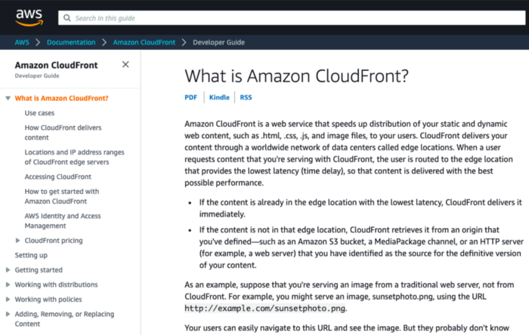Open the PDF version link
529x335 pixels.
[x=190, y=97]
